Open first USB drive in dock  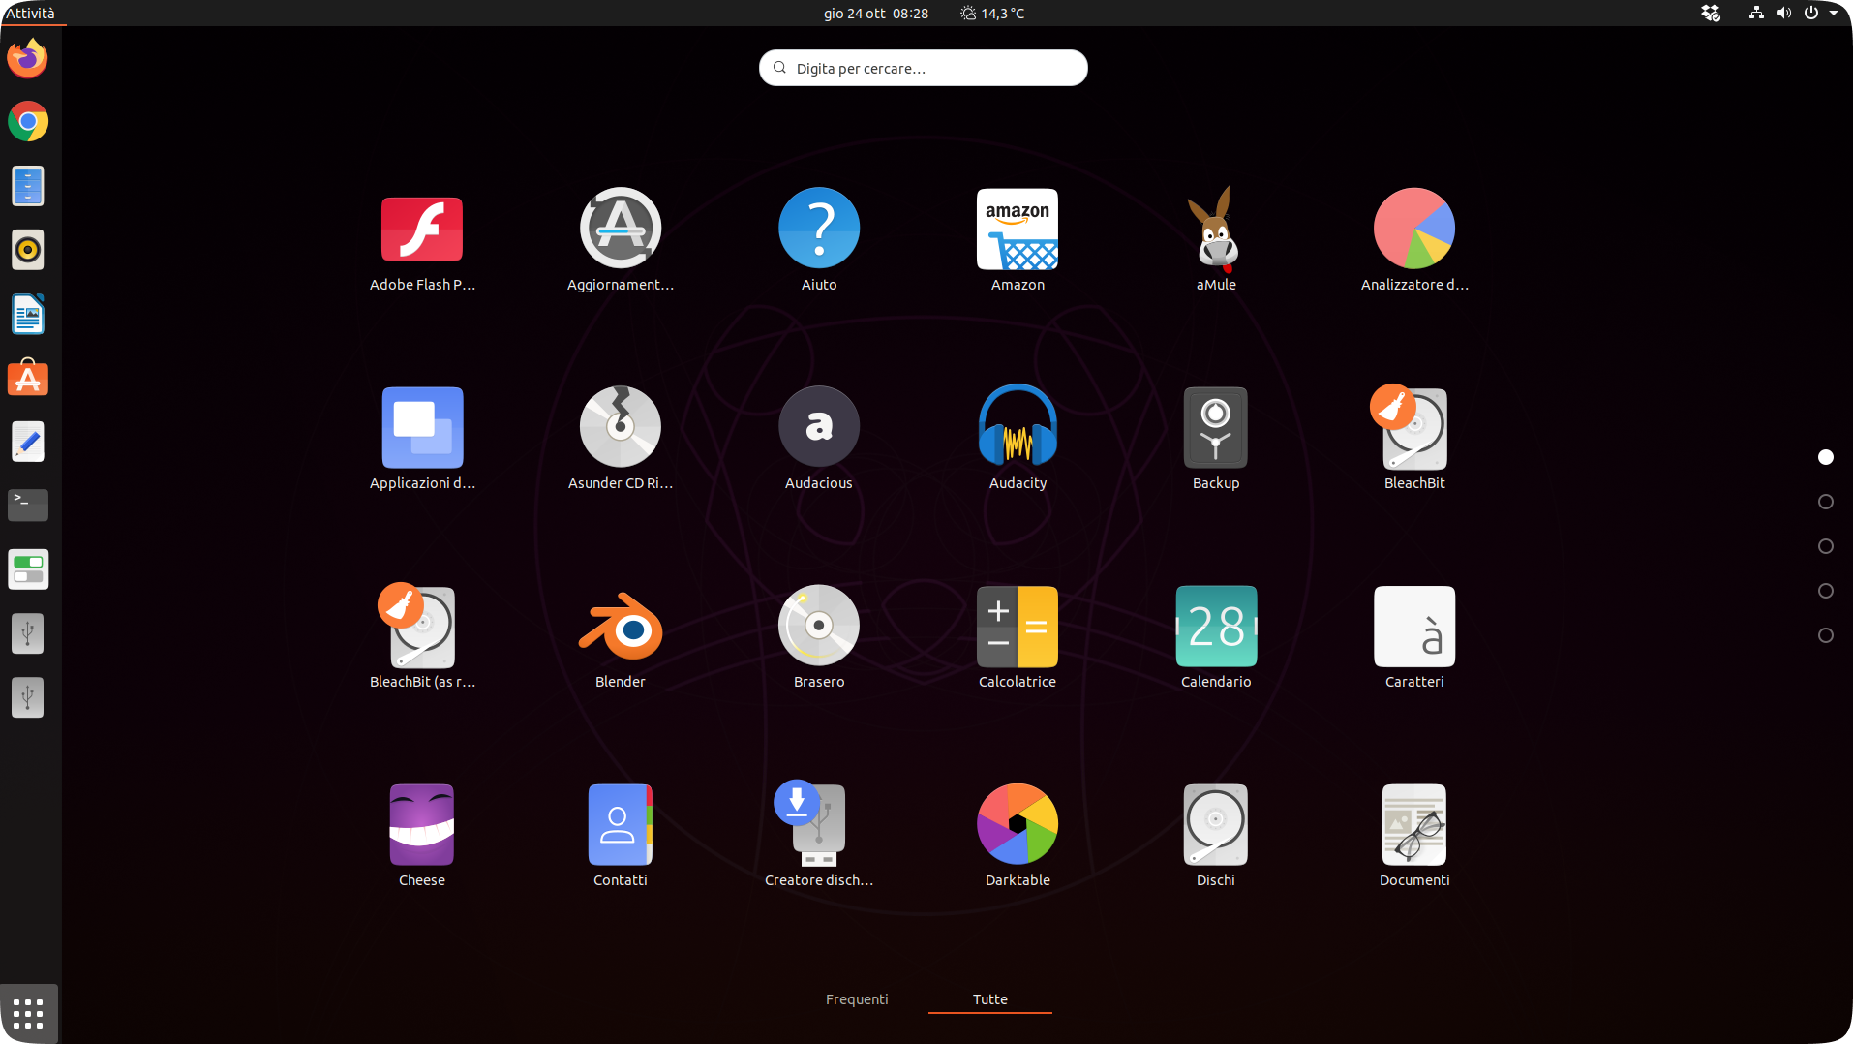[x=28, y=633]
